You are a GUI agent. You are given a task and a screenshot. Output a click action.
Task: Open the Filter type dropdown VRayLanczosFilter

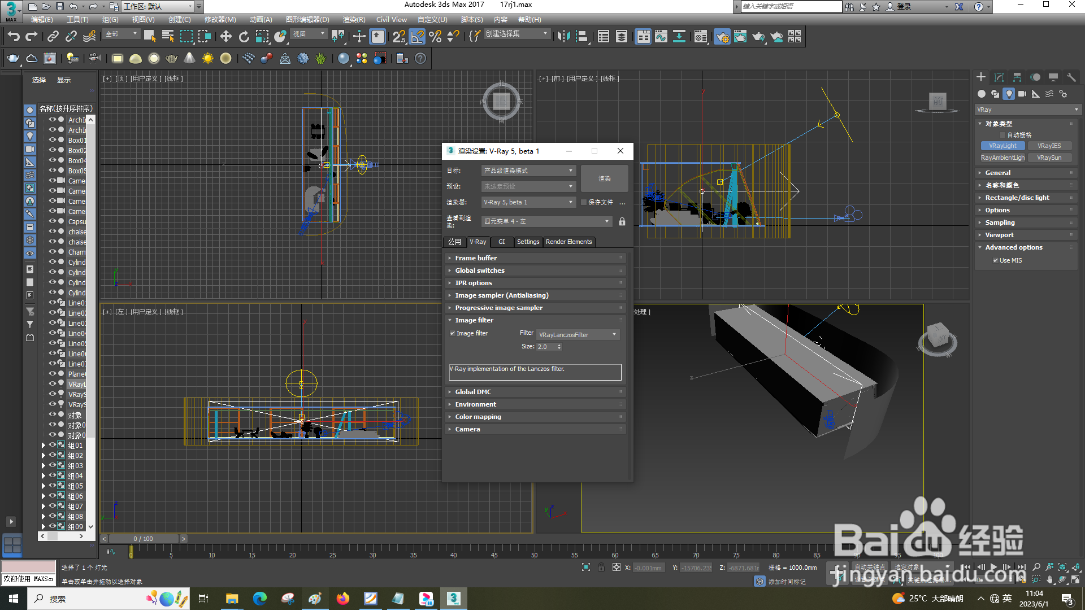pyautogui.click(x=578, y=335)
